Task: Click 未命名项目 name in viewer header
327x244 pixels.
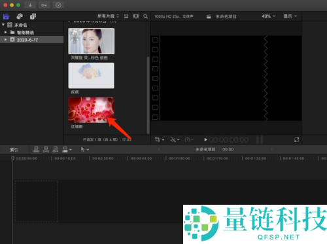Action: tap(226, 16)
